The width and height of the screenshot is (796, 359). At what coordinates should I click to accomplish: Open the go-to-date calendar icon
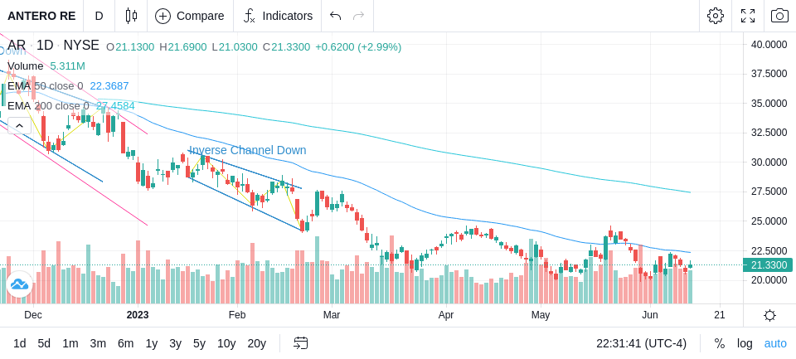[300, 344]
